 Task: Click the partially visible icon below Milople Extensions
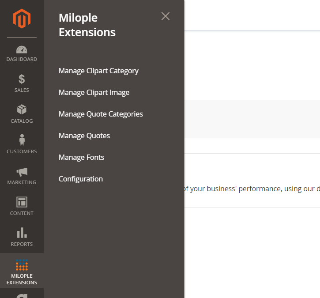22,295
